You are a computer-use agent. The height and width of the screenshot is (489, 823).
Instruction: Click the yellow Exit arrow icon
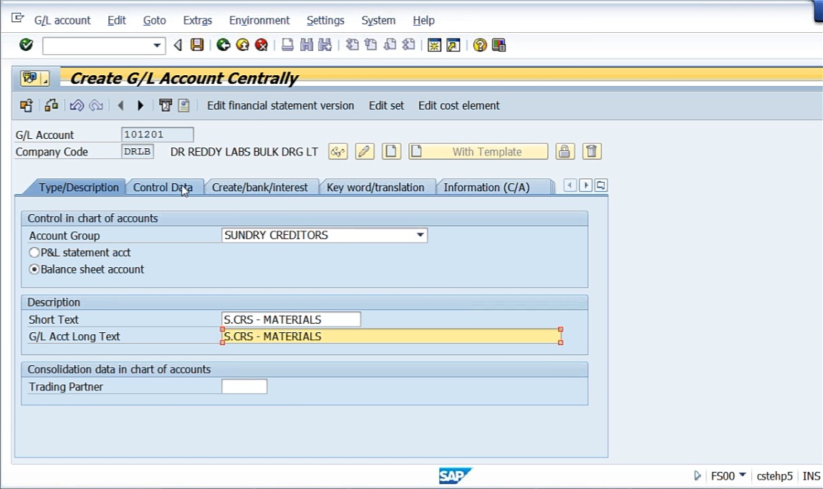[x=243, y=45]
